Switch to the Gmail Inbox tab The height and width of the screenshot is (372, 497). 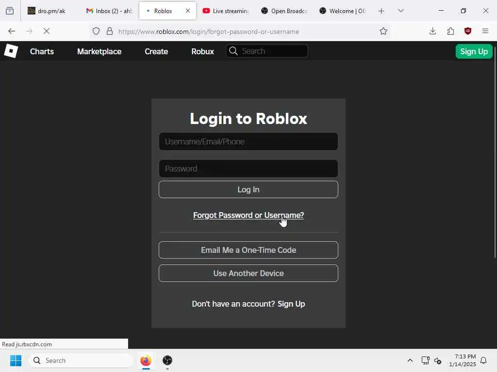pos(109,11)
